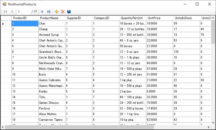Viewport: 216px width, 130px height.
Task: Select the Tofu product name cell
Action: (x=52, y=97)
